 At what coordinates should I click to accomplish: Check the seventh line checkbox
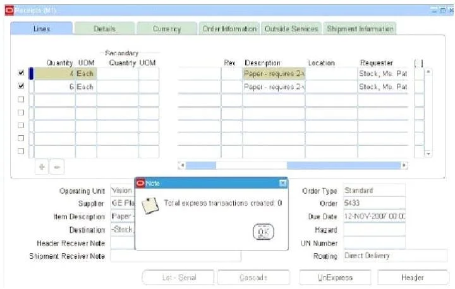pyautogui.click(x=21, y=151)
